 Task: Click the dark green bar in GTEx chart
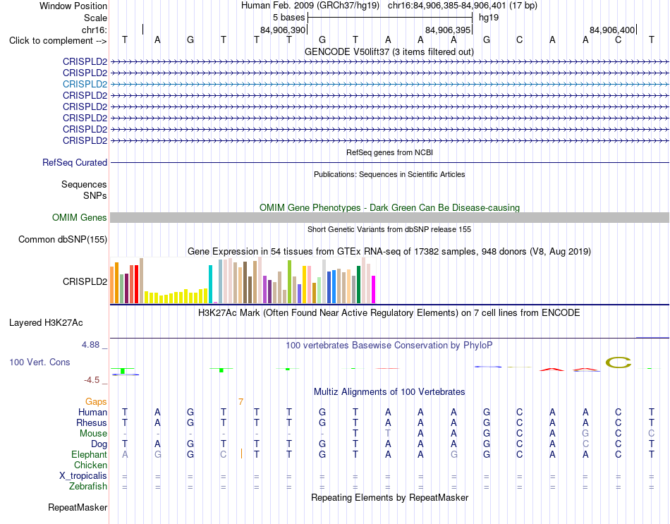point(359,285)
